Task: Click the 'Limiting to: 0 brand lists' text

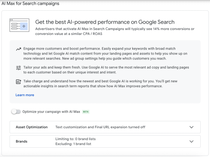Action: coord(76,139)
